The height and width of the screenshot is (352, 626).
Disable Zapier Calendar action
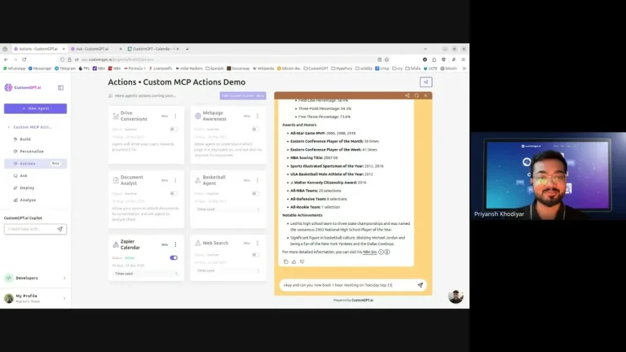pos(174,257)
